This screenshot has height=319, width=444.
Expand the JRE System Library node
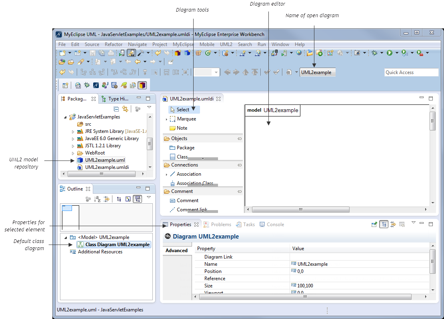click(x=73, y=131)
